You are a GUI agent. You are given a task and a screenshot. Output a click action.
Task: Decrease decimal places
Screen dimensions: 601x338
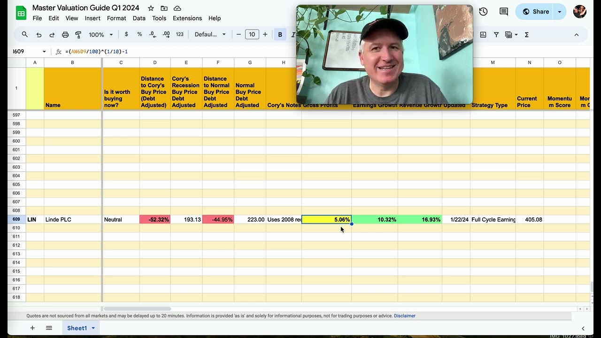pos(153,34)
